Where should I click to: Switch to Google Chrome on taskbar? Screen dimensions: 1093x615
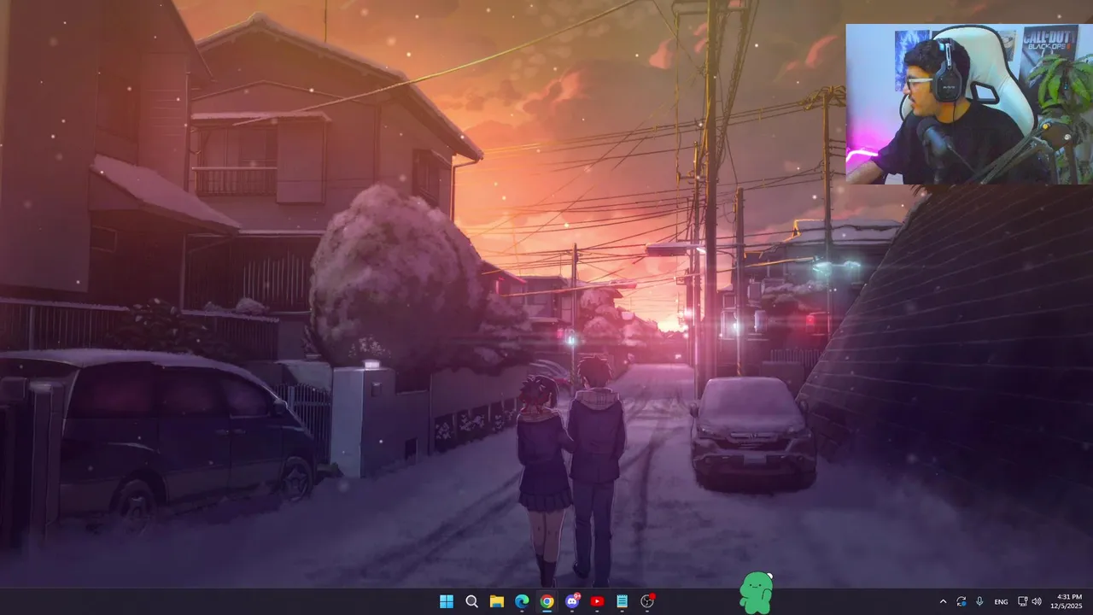(x=546, y=601)
